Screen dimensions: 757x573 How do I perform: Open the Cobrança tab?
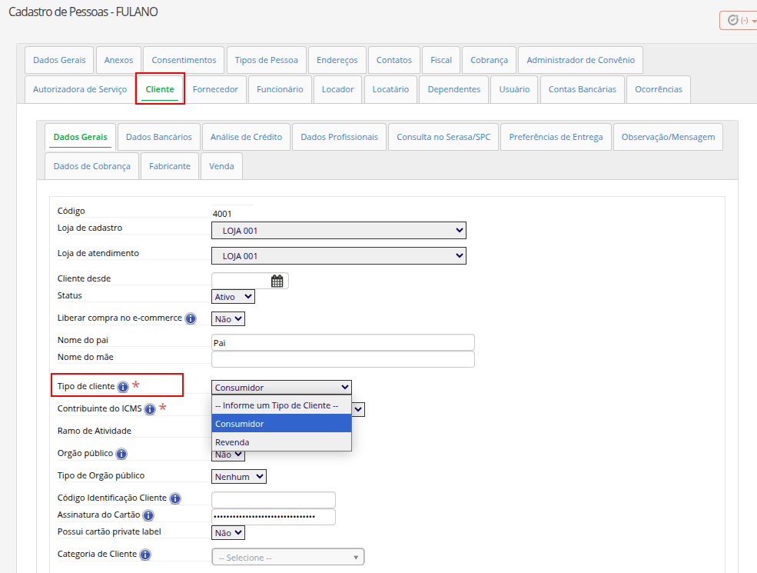click(x=489, y=61)
